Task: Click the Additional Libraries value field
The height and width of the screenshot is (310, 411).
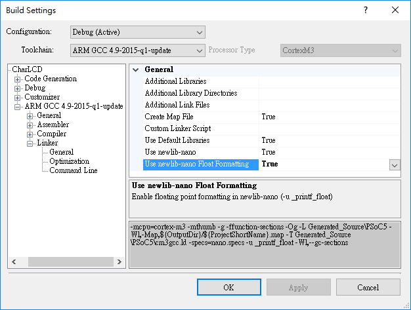Action: (x=328, y=81)
